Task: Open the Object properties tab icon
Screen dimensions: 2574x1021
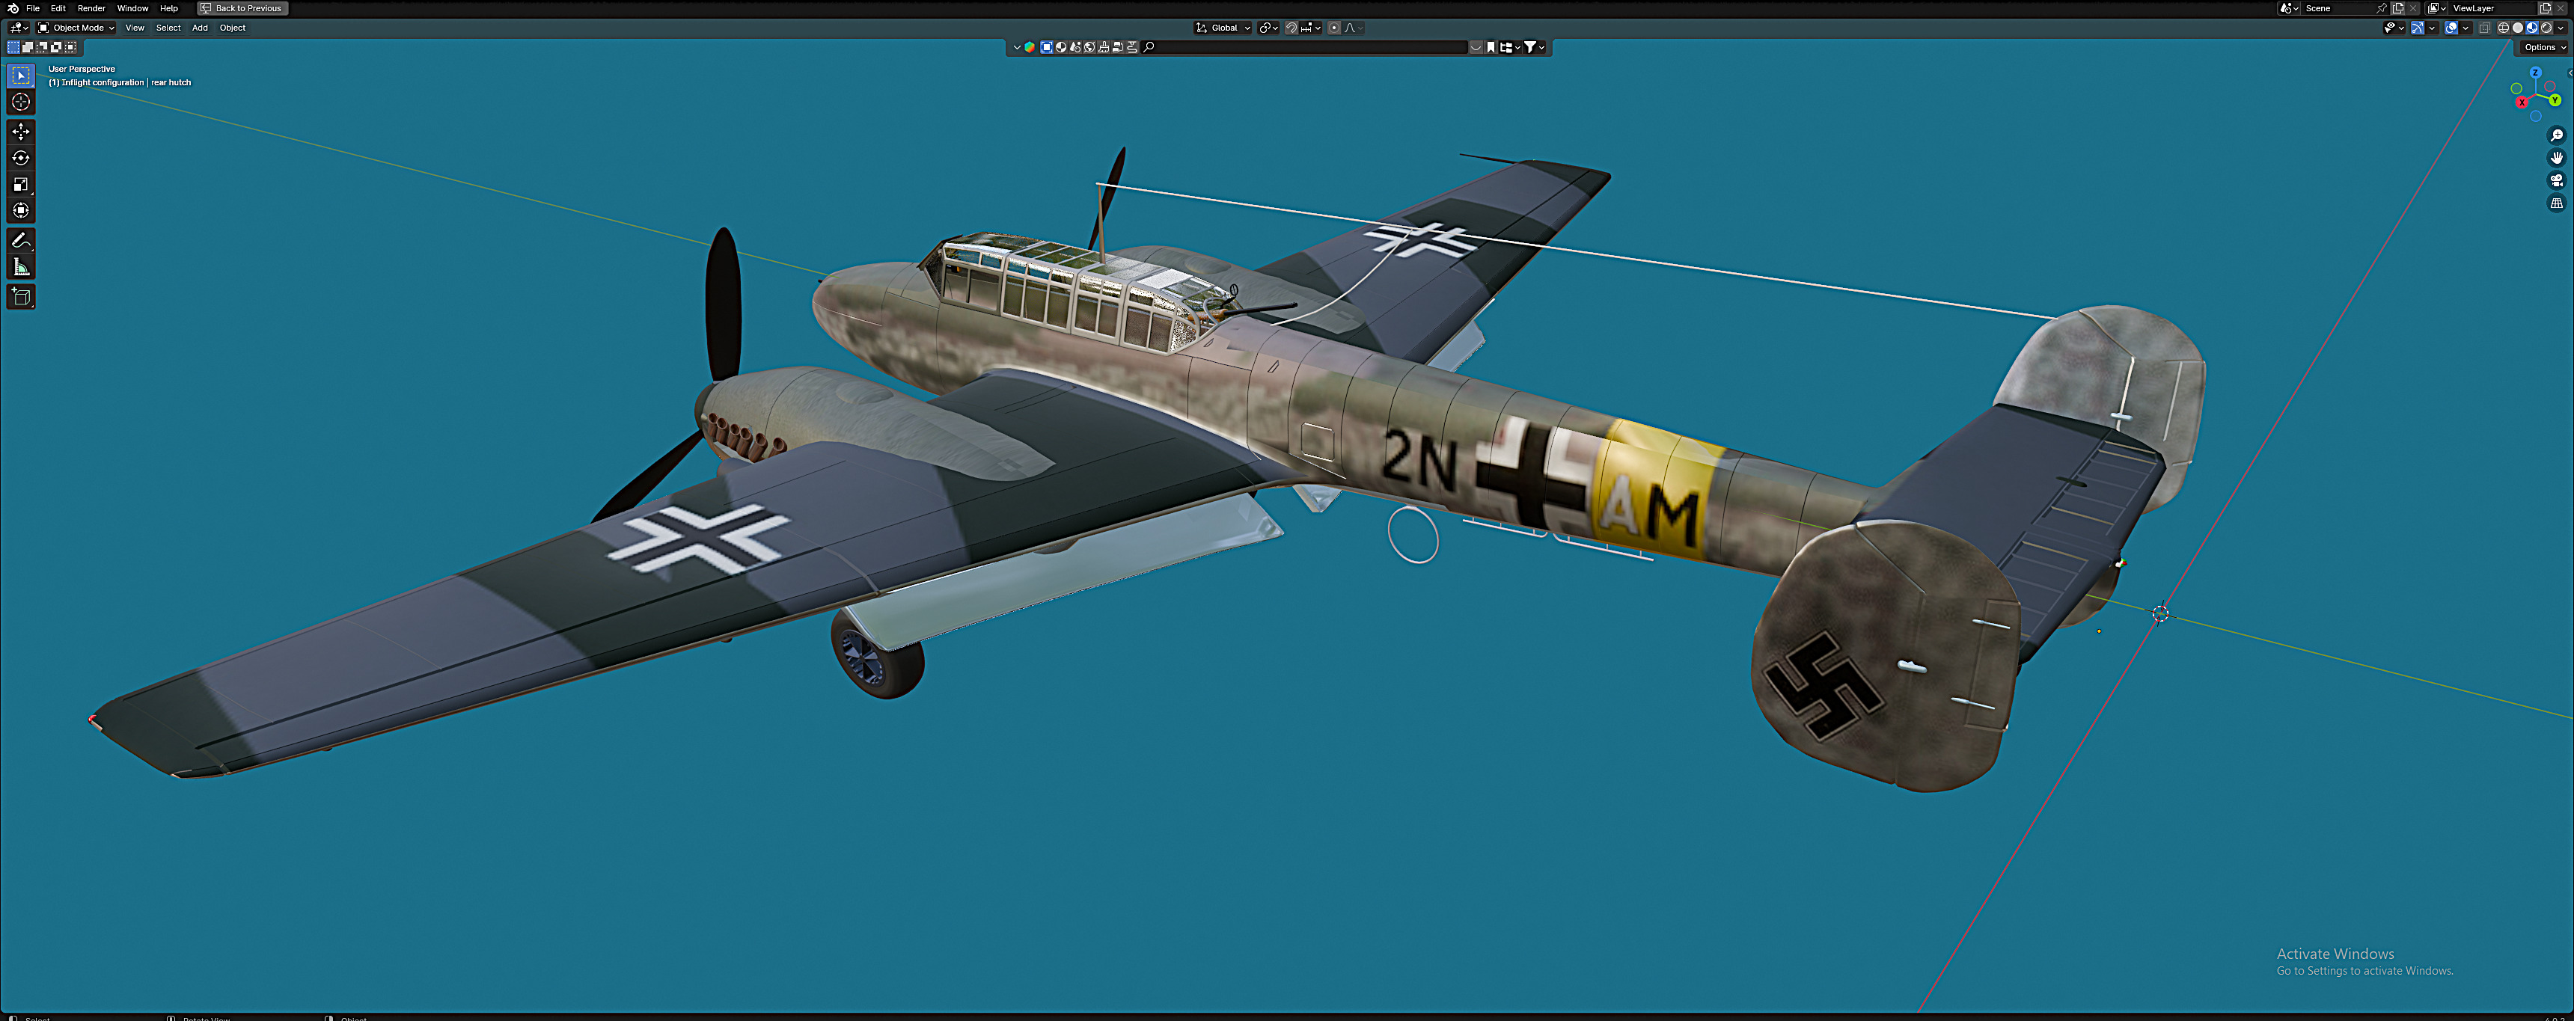Action: pyautogui.click(x=1048, y=47)
